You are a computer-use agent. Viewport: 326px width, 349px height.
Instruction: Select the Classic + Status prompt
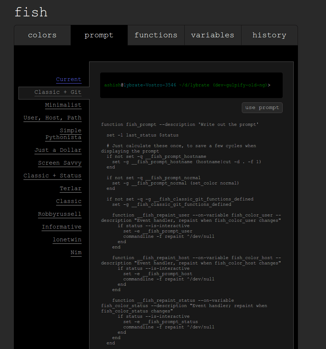click(x=52, y=176)
